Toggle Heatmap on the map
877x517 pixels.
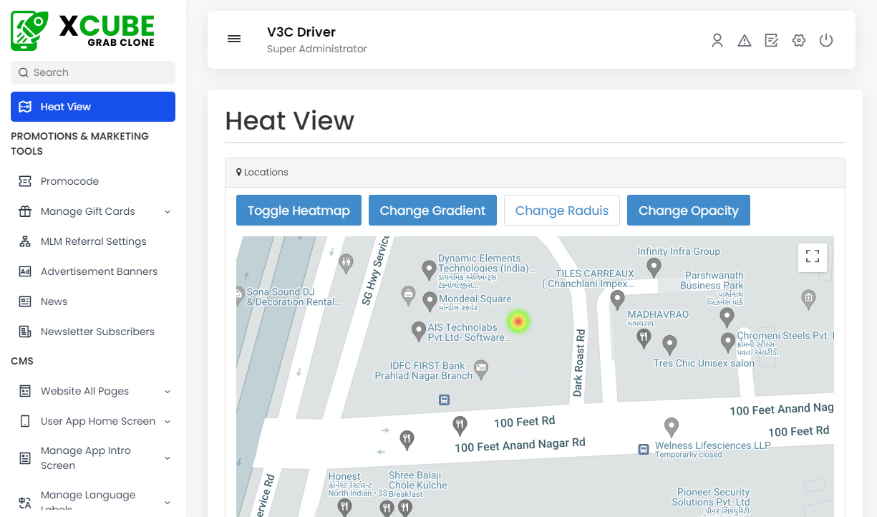tap(299, 211)
